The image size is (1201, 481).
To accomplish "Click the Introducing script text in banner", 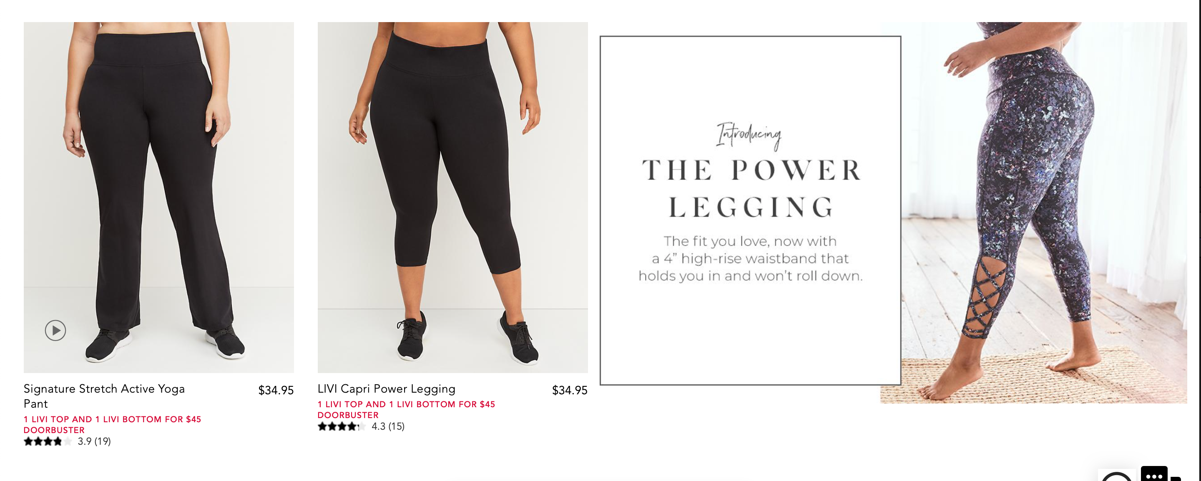I will pyautogui.click(x=749, y=135).
